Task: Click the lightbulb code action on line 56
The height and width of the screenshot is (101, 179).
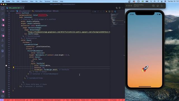Action: click(x=13, y=67)
